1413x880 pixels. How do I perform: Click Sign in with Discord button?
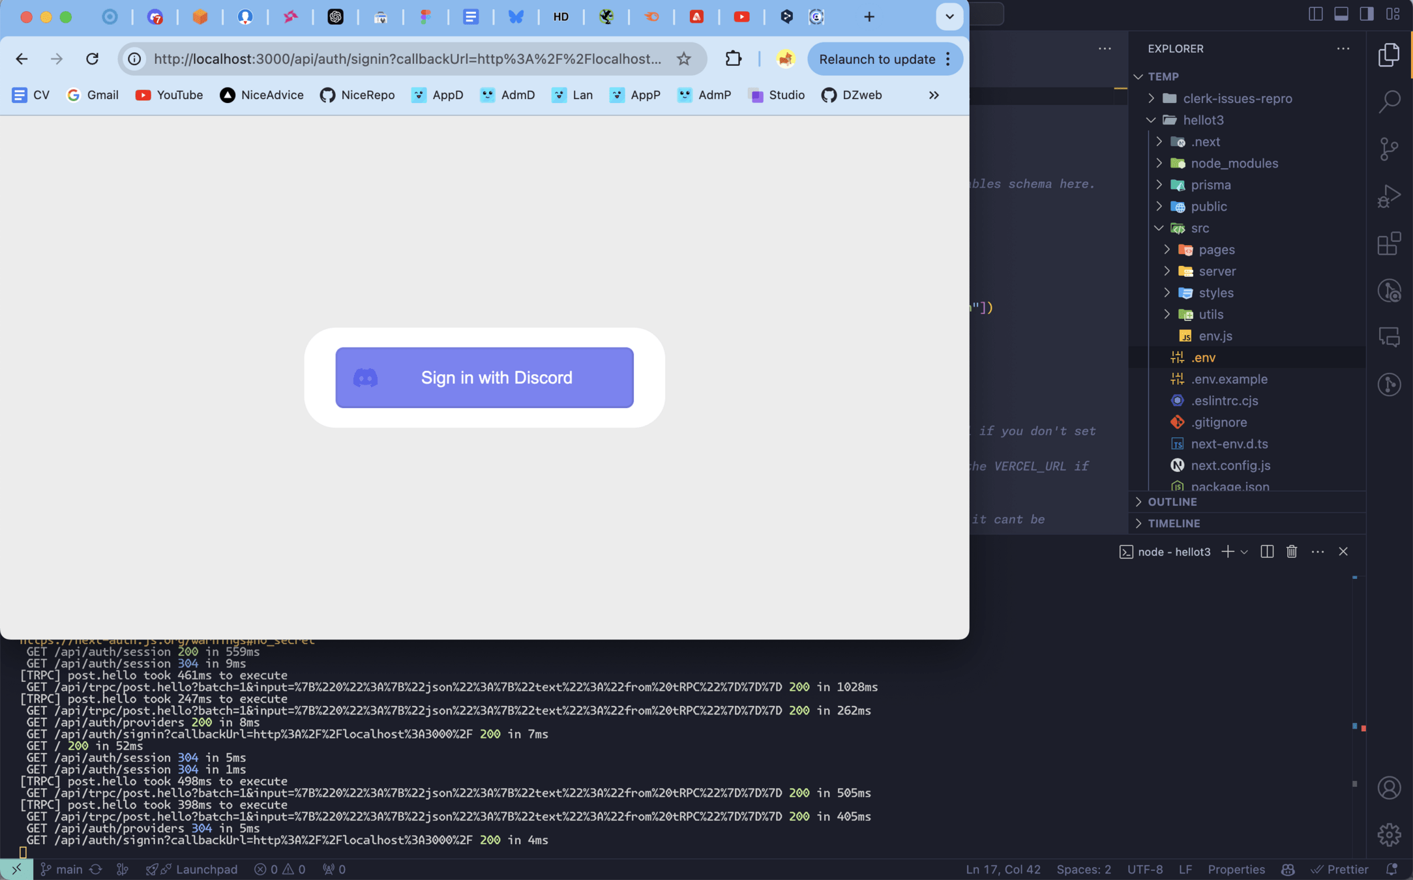(484, 377)
